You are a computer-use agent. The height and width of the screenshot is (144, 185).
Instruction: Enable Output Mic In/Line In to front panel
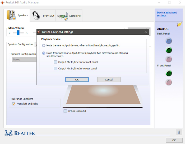tap(55, 62)
